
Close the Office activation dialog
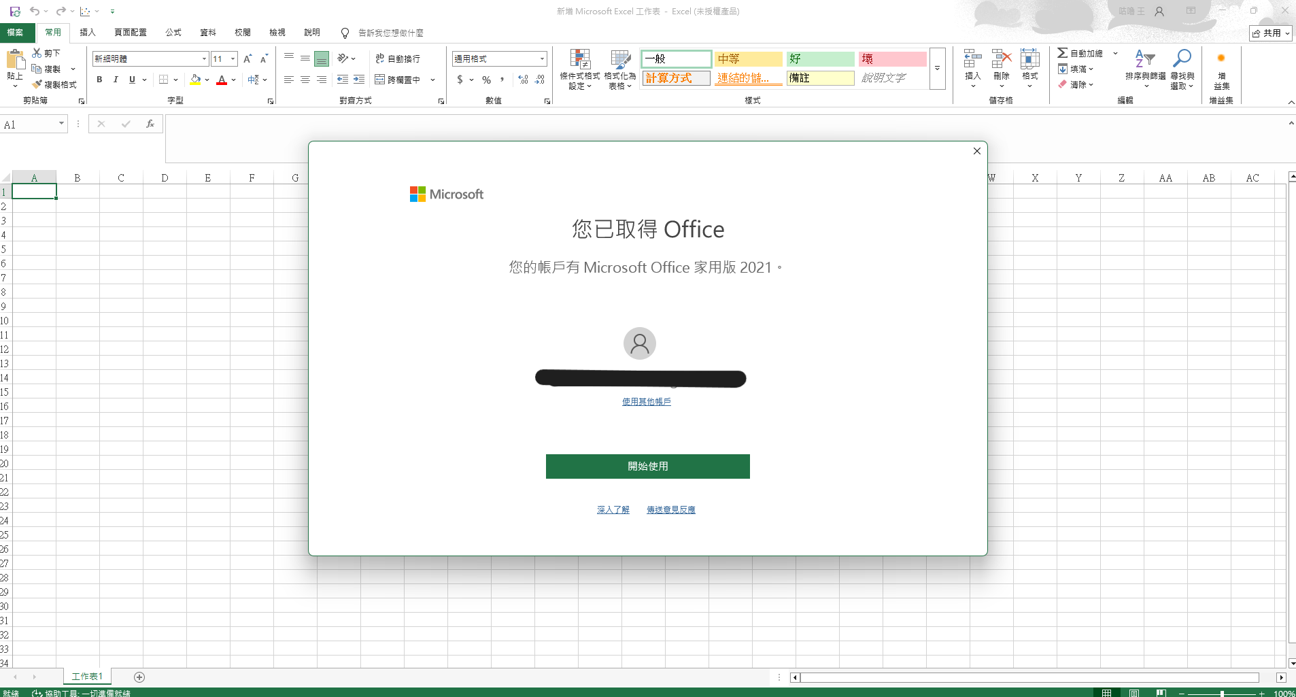point(977,151)
